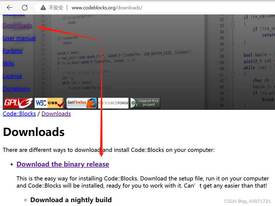Open the Downloads sidebar link
This screenshot has height=206, width=275.
click(17, 25)
